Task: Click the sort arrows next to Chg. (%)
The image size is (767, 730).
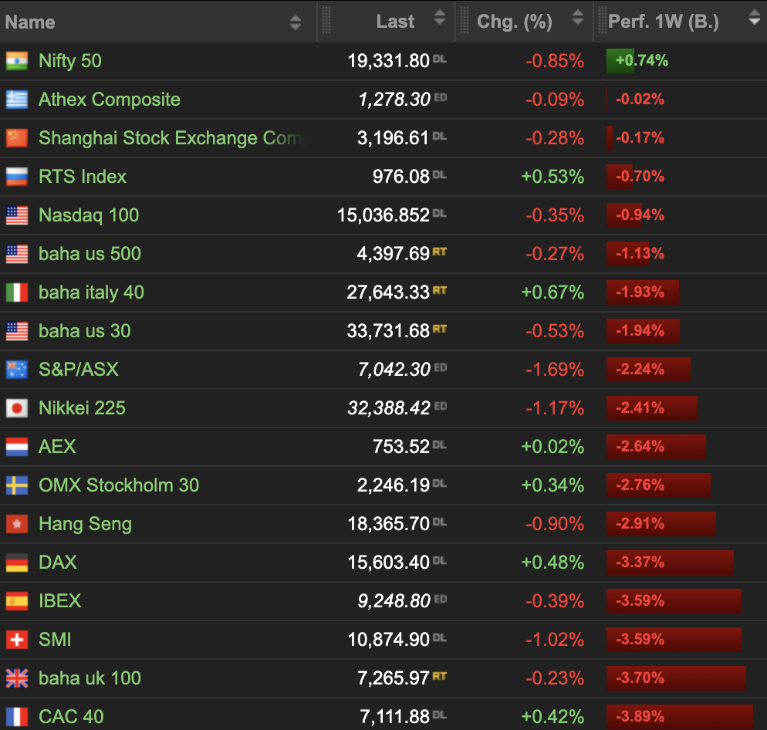Action: click(x=578, y=18)
